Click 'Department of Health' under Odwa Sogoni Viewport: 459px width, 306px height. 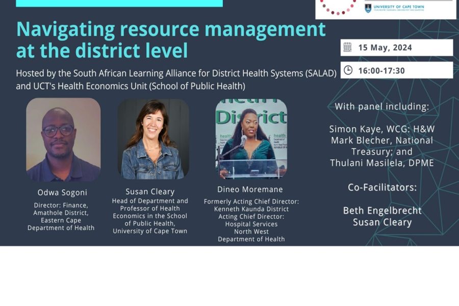[61, 228]
